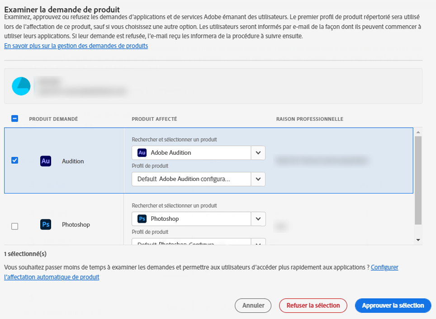Expand the Adobe Audition product dropdown

point(258,152)
